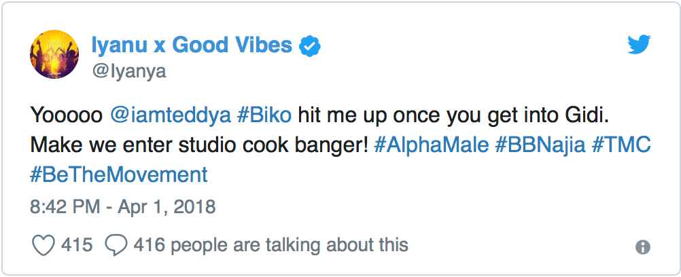
Task: Open "416 people are talking about this"
Action: pyautogui.click(x=271, y=245)
